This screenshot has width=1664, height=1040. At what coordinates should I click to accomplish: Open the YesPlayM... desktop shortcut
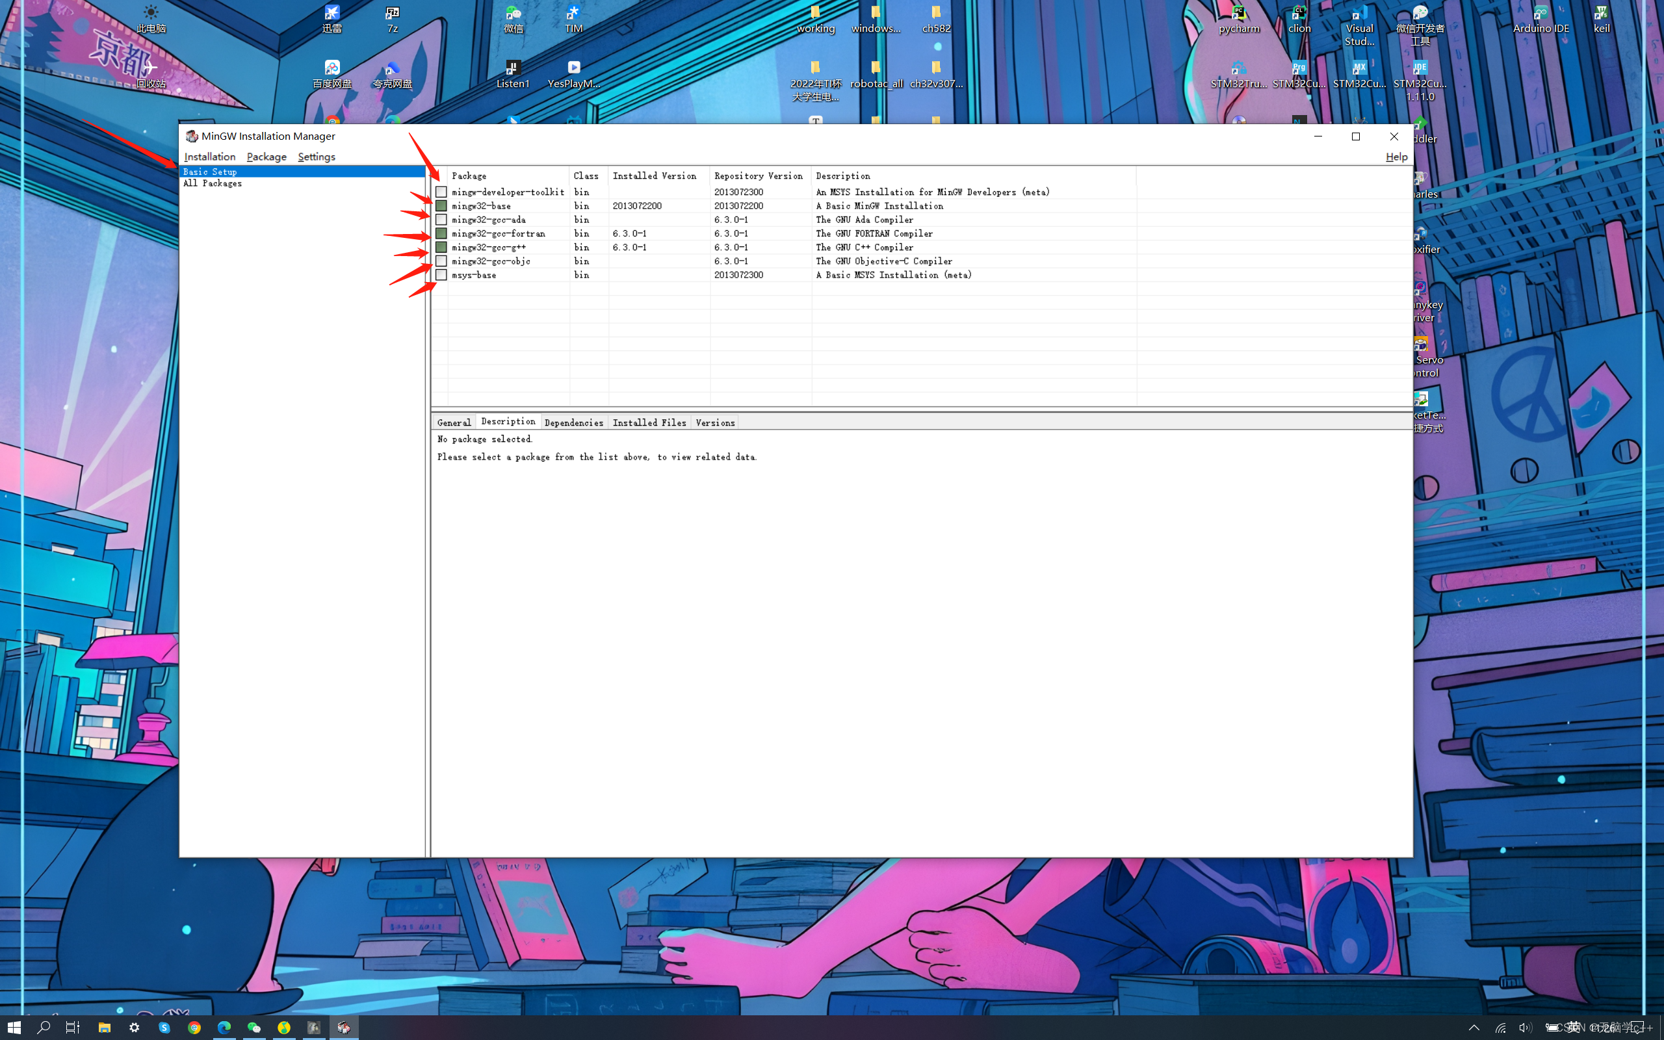pyautogui.click(x=574, y=75)
